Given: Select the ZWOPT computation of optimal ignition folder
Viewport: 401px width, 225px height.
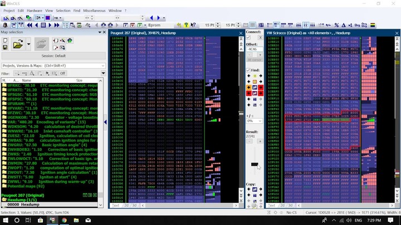Looking at the screenshot, I should (x=50, y=168).
